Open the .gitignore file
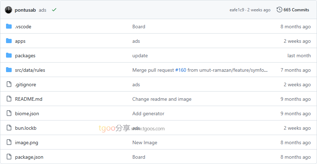This screenshot has width=317, height=164. pyautogui.click(x=25, y=84)
